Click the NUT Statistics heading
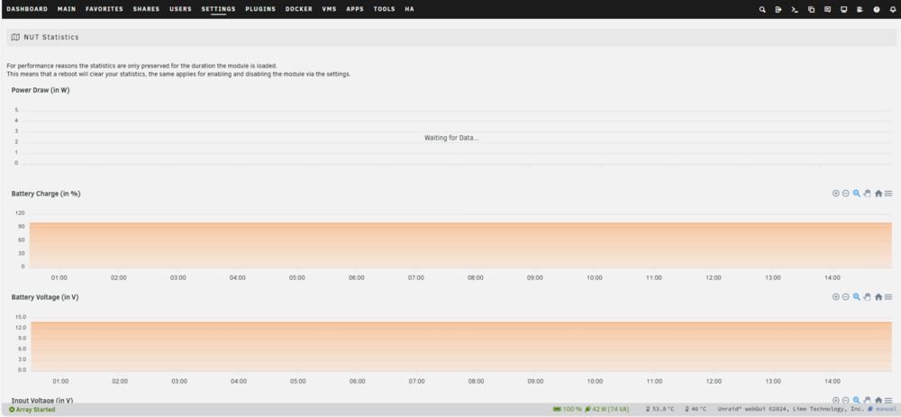The image size is (901, 417). (51, 37)
